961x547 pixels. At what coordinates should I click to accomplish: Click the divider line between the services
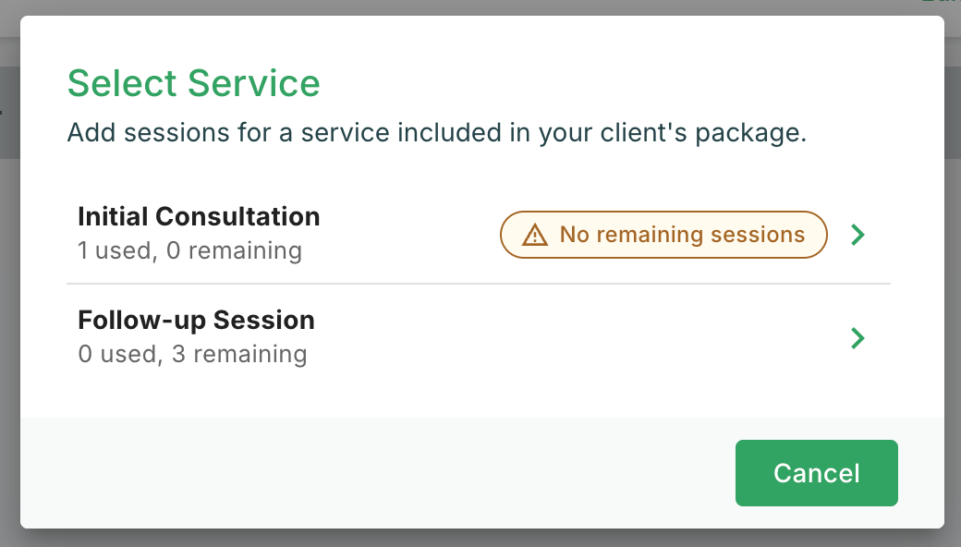pos(478,284)
